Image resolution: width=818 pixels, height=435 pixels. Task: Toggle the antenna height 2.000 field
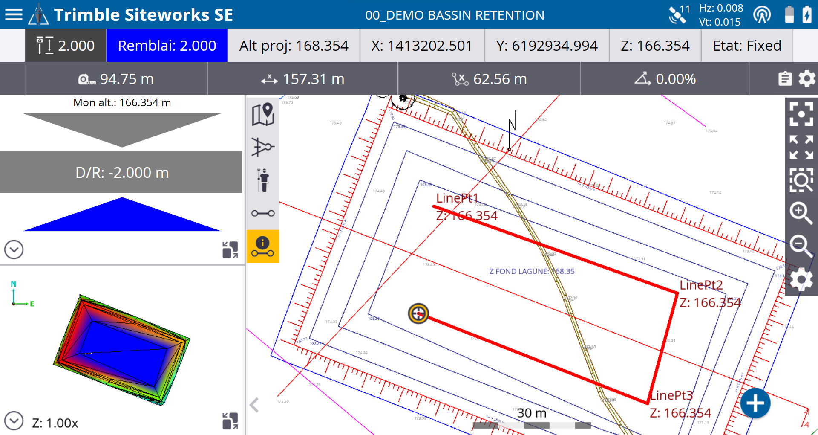tap(65, 45)
